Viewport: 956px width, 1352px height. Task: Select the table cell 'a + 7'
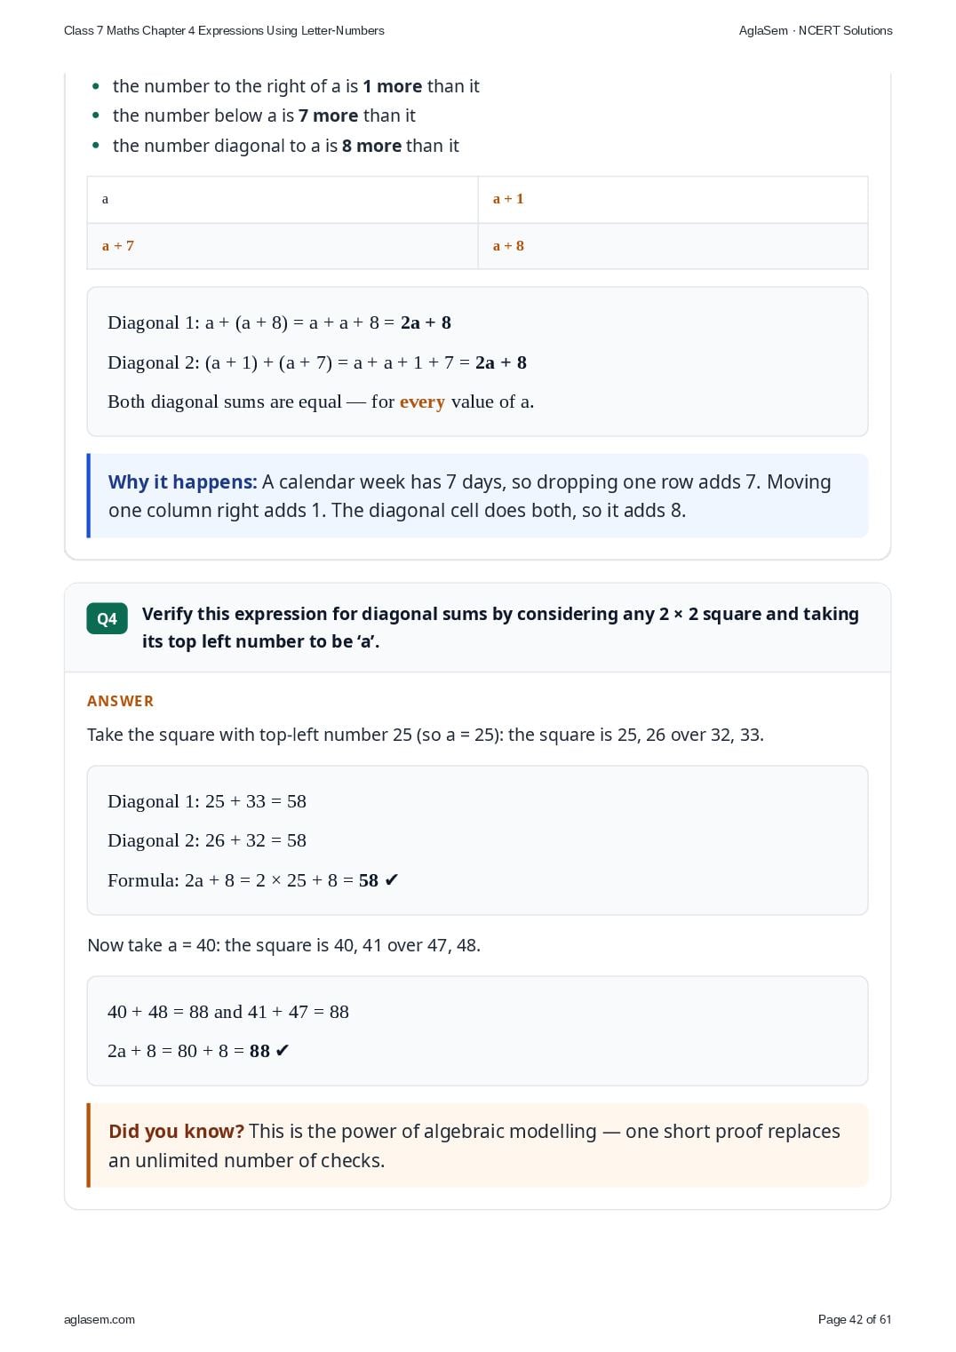point(283,246)
